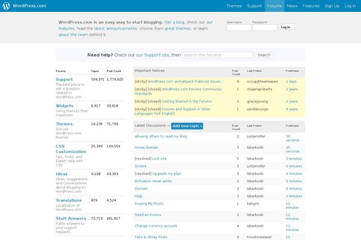Open the renew domain topic
Viewport: 361px width, 240px height.
146,148
